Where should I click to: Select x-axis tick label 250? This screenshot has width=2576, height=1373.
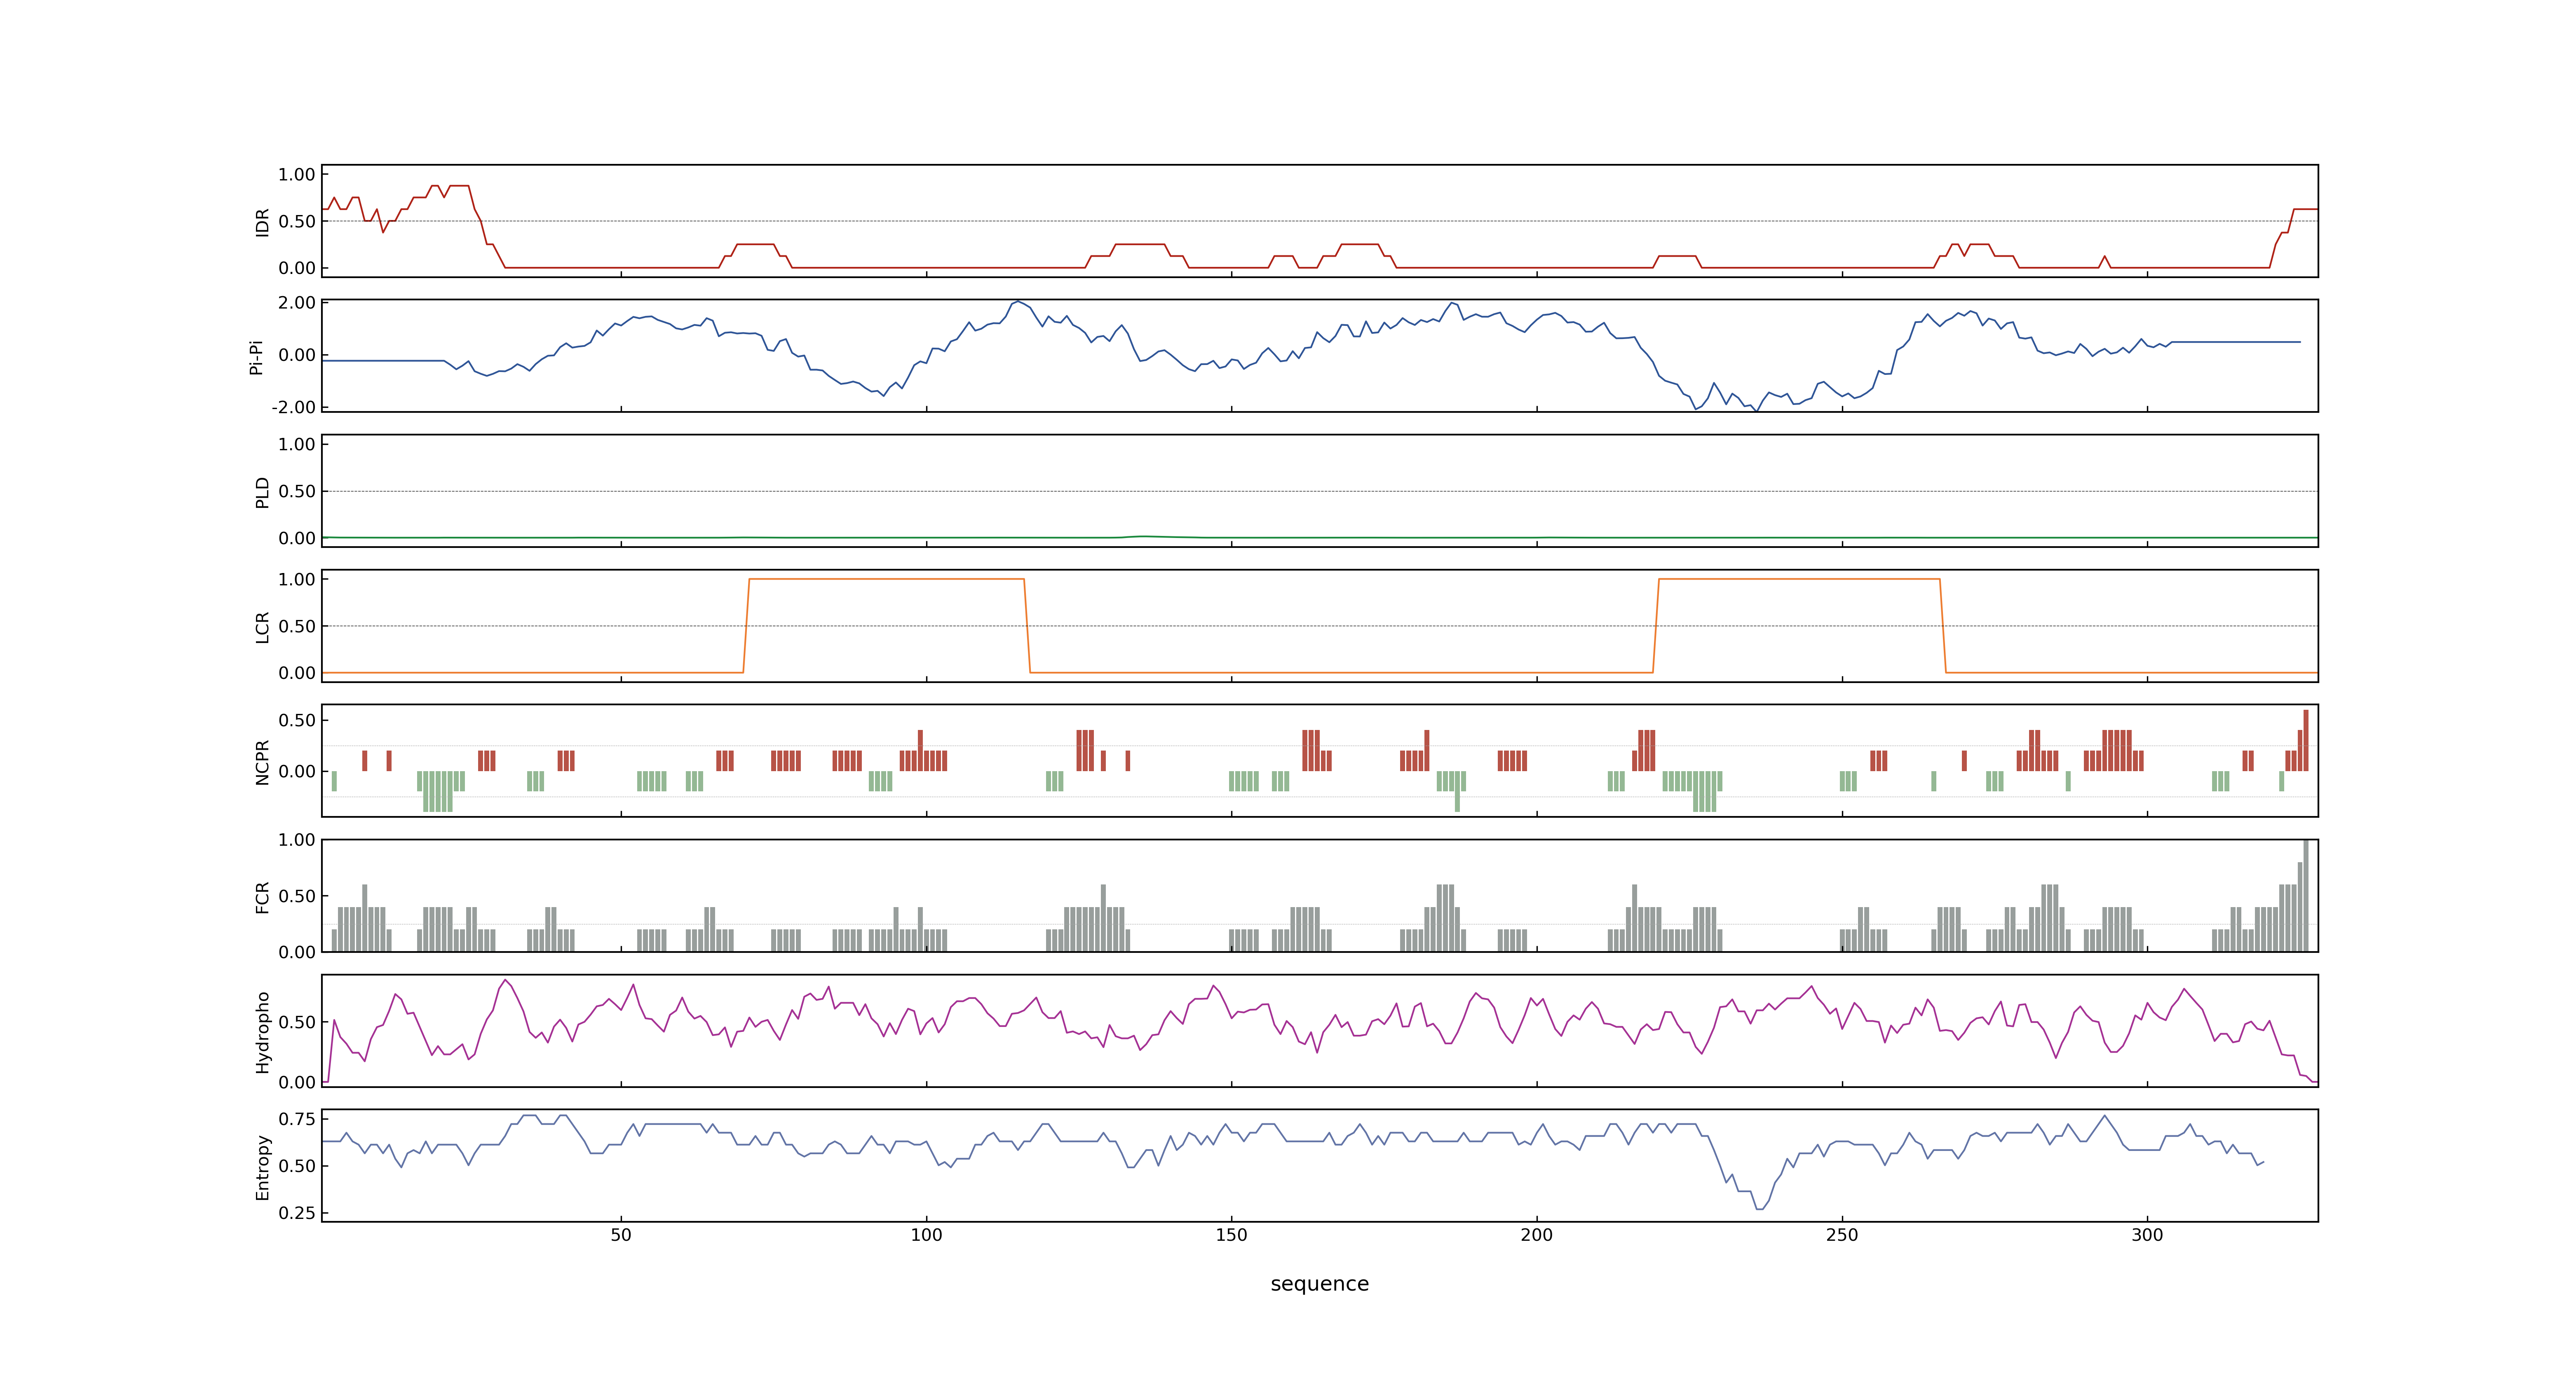click(1842, 1235)
